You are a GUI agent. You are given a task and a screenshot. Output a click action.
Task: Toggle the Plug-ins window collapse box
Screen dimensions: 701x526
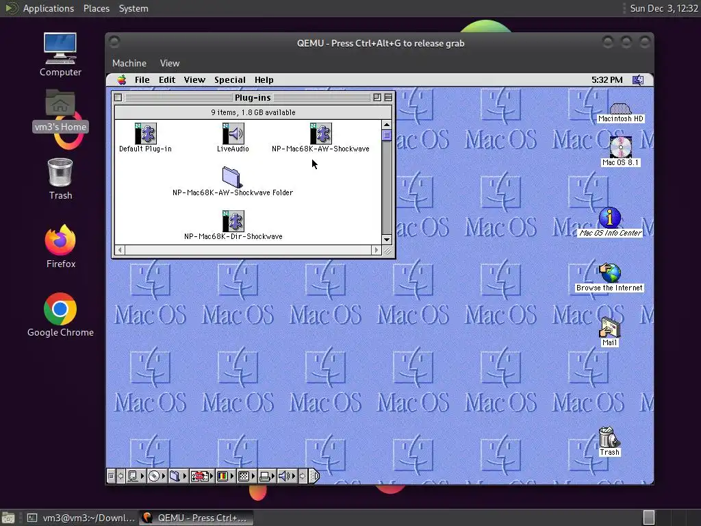388,97
